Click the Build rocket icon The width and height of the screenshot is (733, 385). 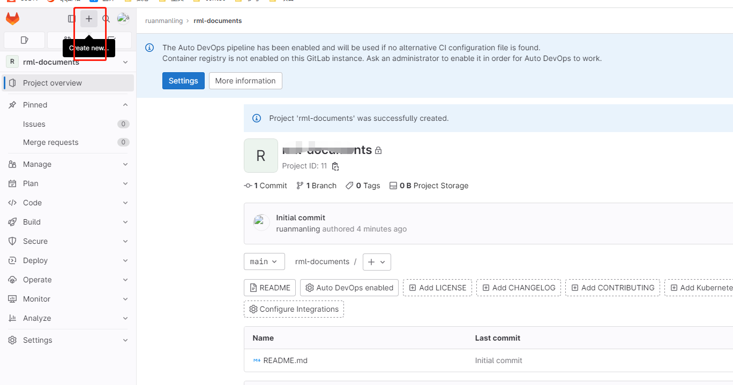point(12,222)
